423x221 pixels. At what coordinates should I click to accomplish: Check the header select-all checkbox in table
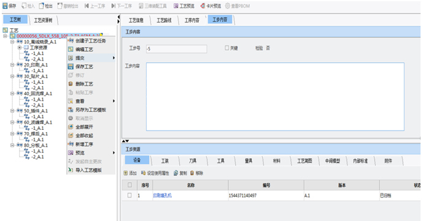coord(130,185)
